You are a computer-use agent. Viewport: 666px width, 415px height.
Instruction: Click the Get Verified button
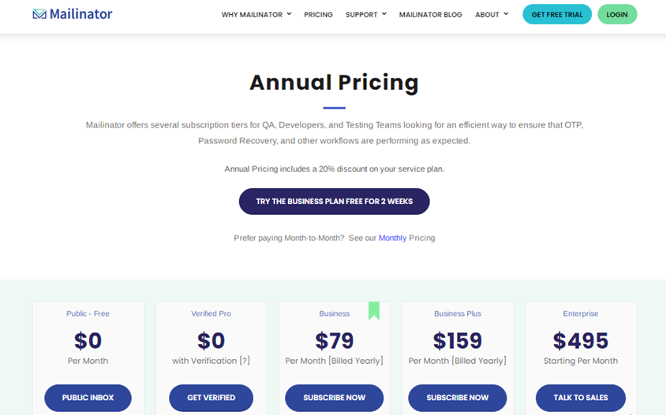211,398
